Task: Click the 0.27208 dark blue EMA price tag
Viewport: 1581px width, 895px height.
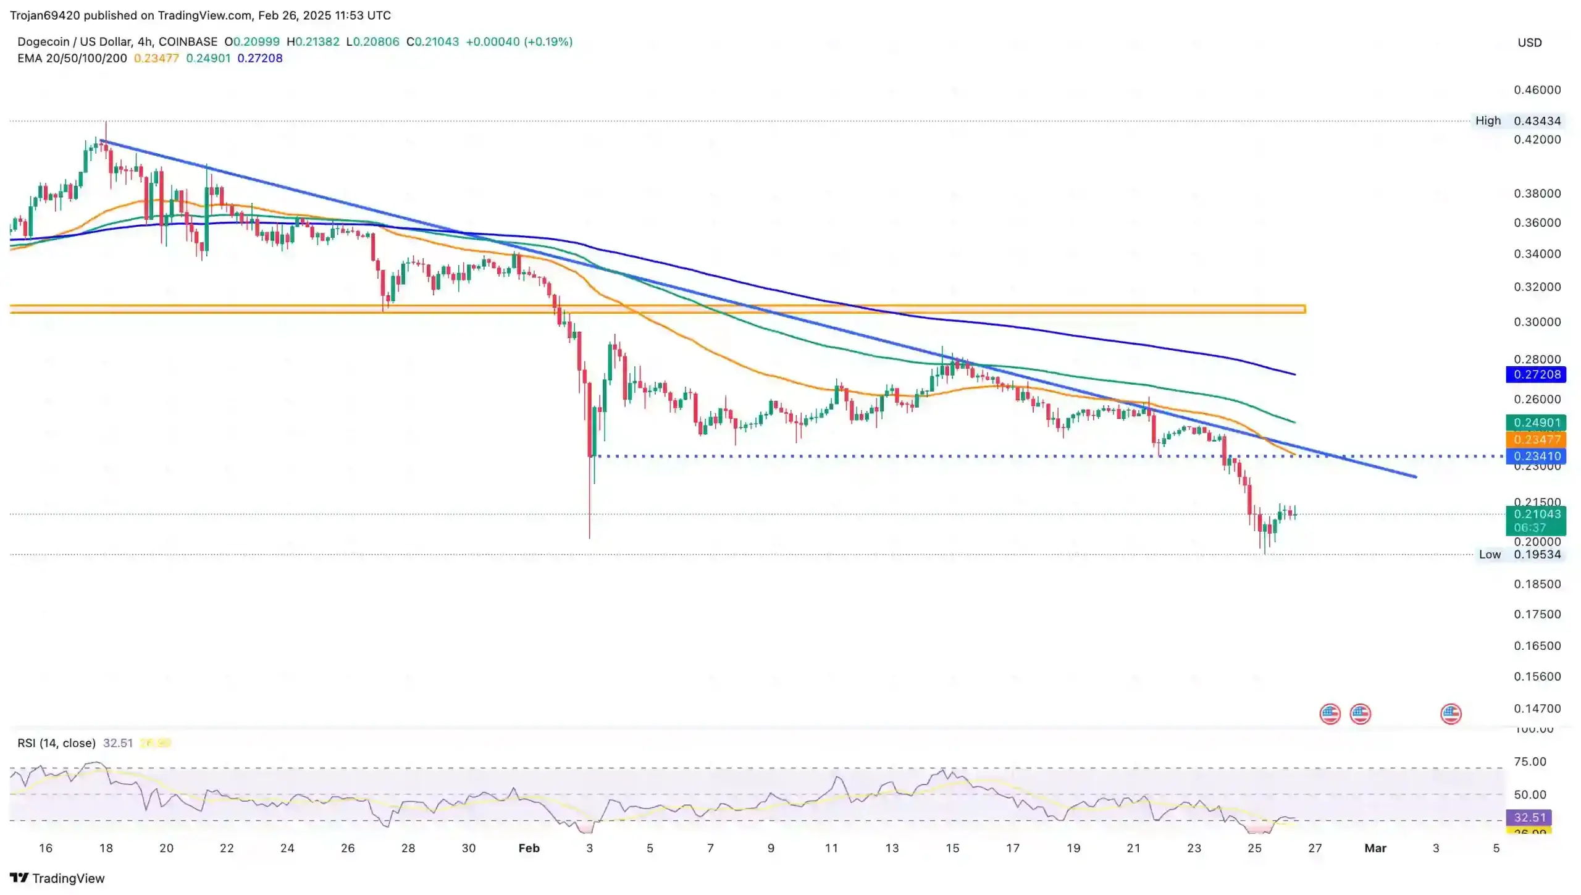Action: (x=1536, y=374)
